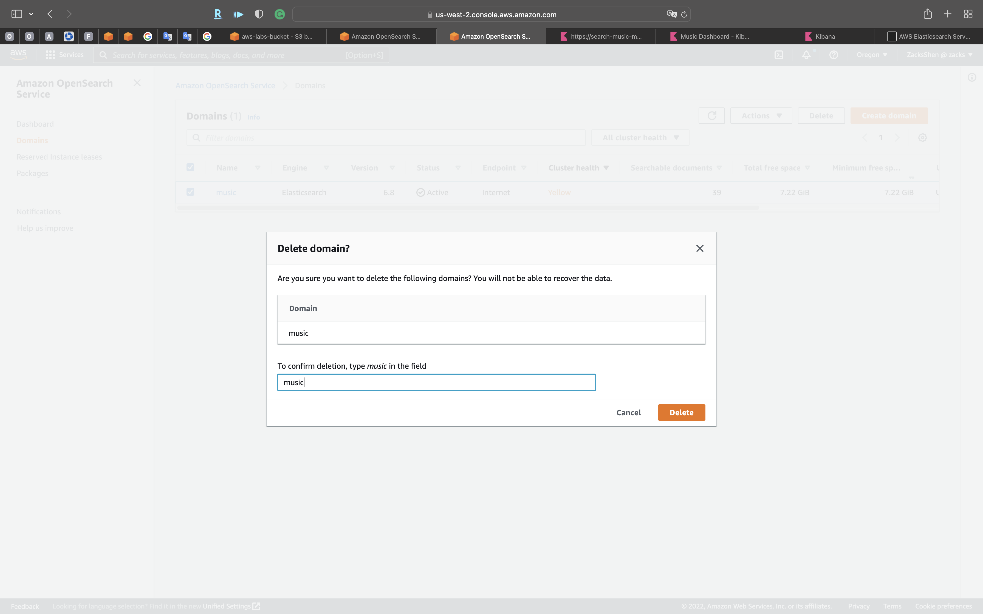Click the AWS help question mark icon
Screen dimensions: 983x614
(x=834, y=55)
